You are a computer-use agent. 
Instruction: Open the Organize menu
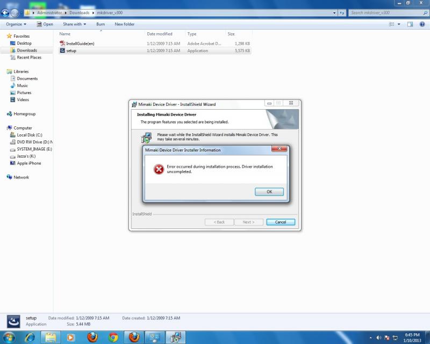pos(16,24)
